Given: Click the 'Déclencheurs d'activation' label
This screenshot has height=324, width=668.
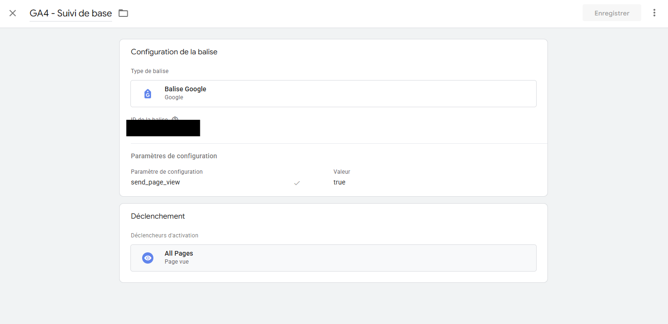Looking at the screenshot, I should tap(164, 236).
